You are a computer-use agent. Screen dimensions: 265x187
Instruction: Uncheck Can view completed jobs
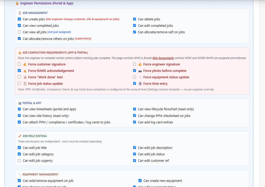point(19,25)
